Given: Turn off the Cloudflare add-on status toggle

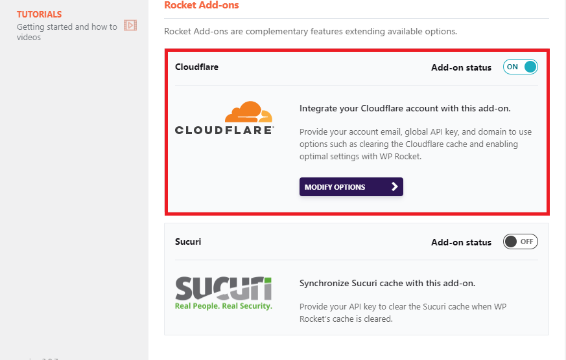Looking at the screenshot, I should 520,67.
